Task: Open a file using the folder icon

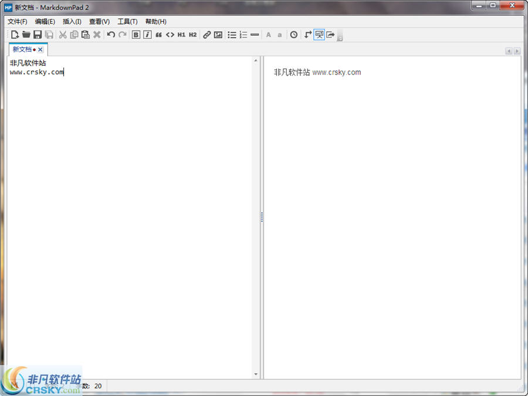Action: (26, 35)
